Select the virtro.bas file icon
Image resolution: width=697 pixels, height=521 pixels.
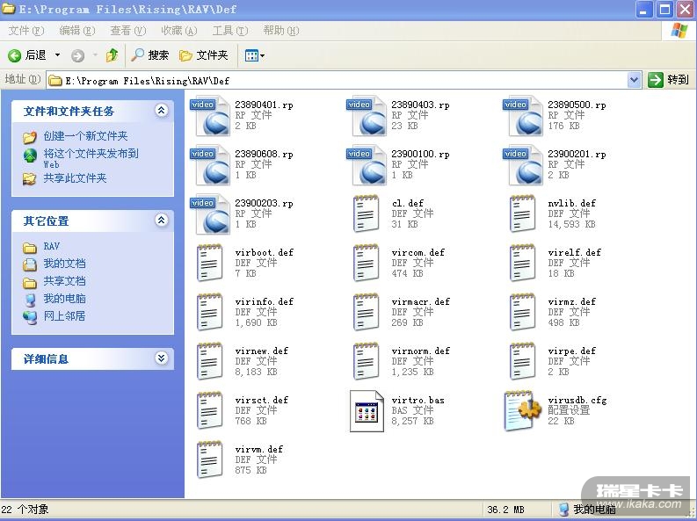367,410
